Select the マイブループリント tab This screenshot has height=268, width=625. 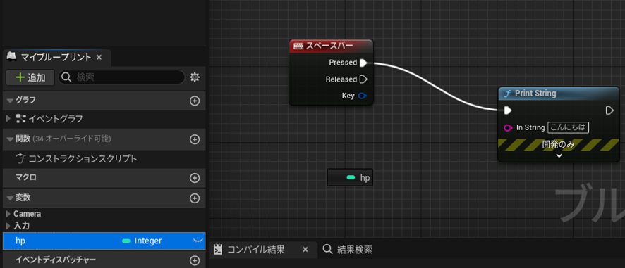click(56, 58)
